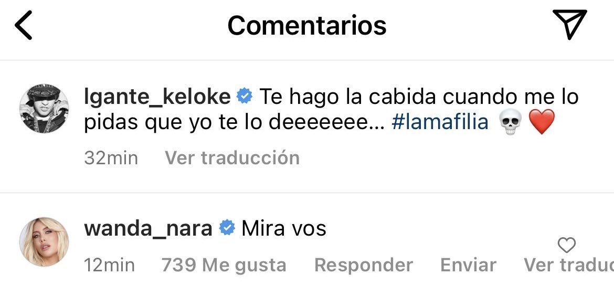Tap Ver traducción on wanda_nara's comment

point(568,265)
